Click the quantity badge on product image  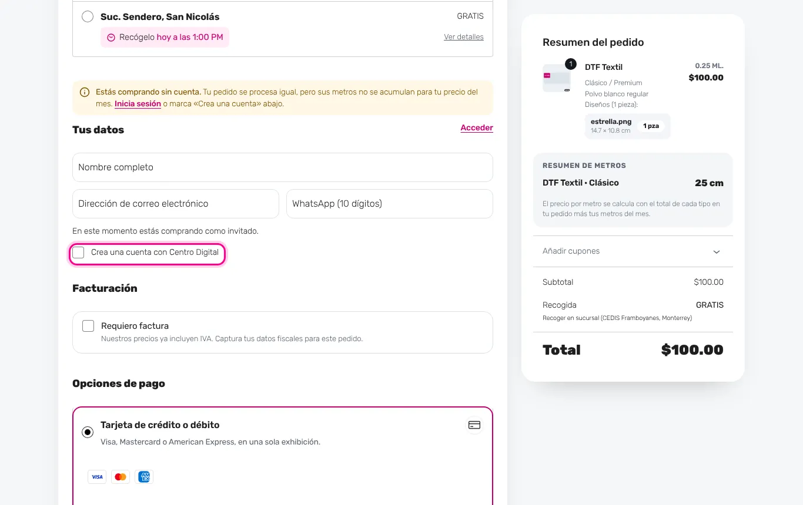point(570,64)
